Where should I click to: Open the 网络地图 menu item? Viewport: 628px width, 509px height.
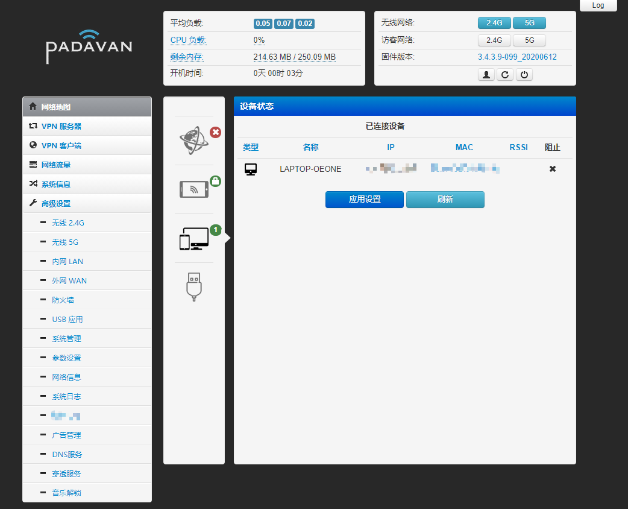point(87,107)
